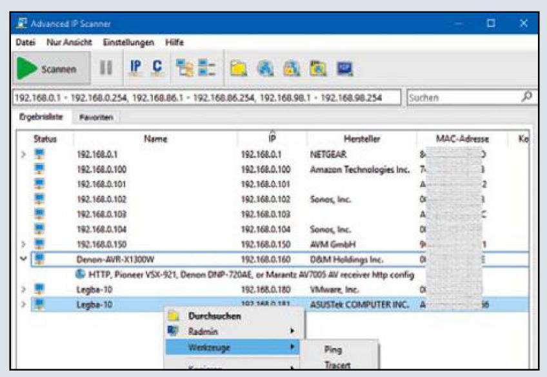Select Werkzeuge in the context menu
The height and width of the screenshot is (377, 547).
point(233,347)
